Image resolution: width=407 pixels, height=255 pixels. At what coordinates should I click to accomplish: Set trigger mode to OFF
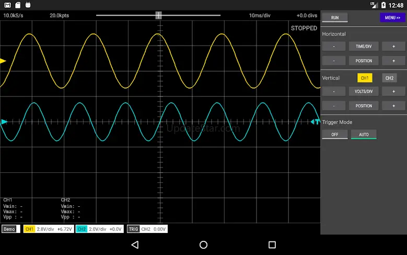tap(335, 134)
